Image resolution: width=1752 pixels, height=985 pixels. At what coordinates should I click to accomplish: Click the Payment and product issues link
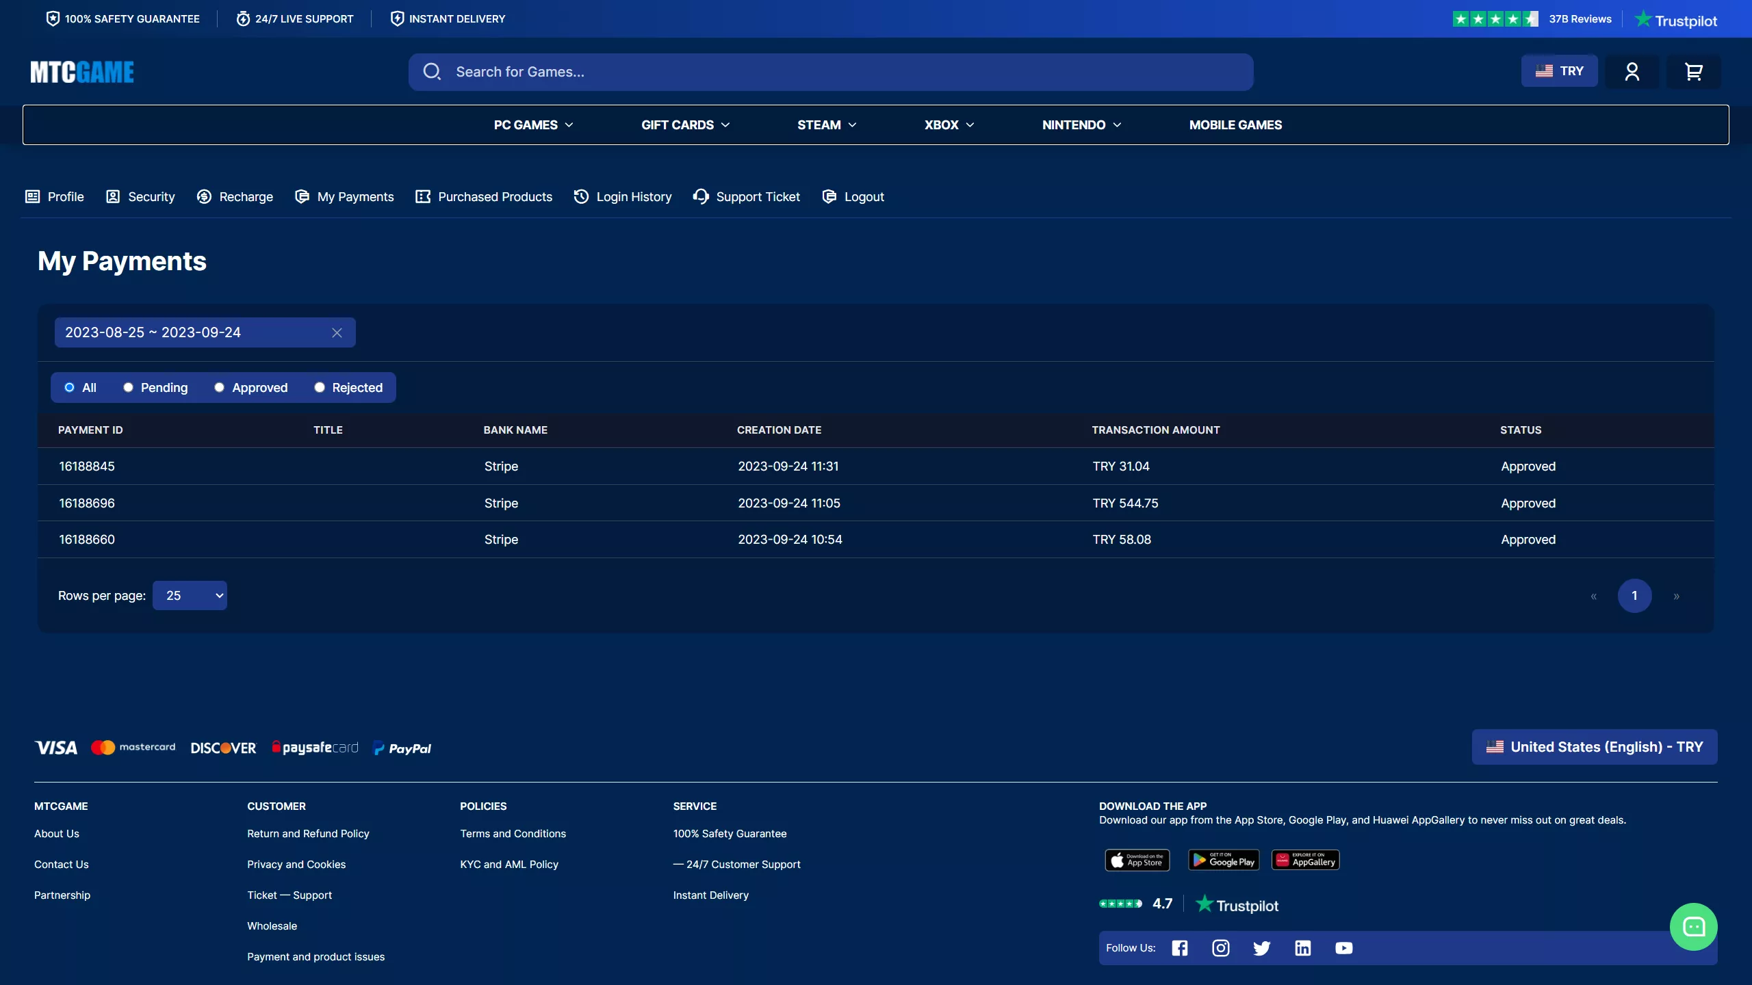pos(315,957)
